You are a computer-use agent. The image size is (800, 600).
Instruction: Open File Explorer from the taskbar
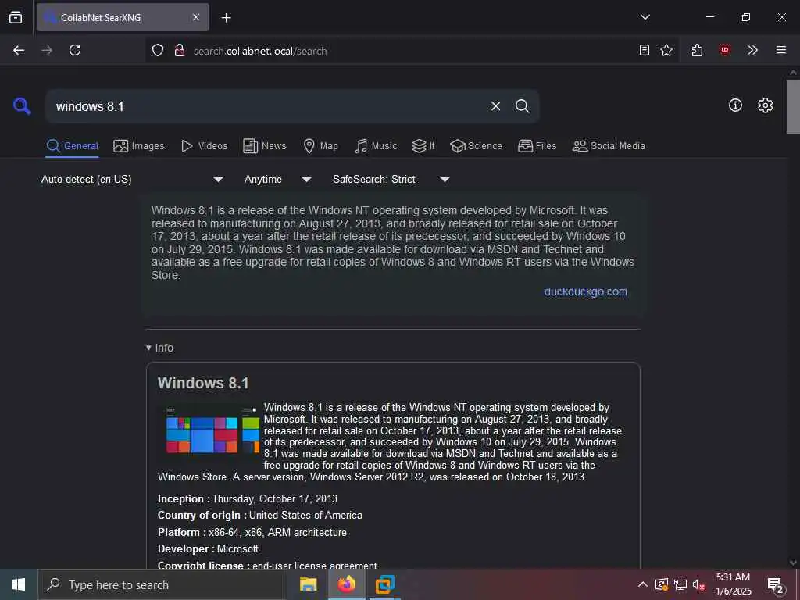[308, 584]
